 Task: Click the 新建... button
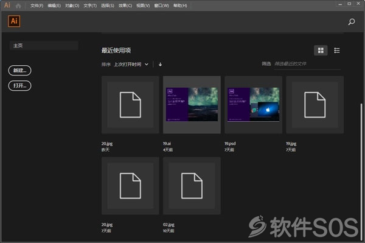(x=19, y=71)
